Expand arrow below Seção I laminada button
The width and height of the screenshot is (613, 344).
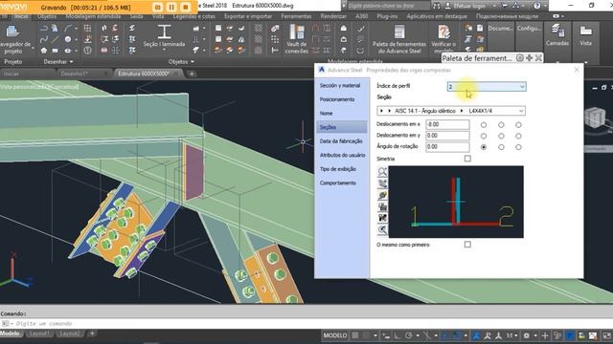click(164, 51)
